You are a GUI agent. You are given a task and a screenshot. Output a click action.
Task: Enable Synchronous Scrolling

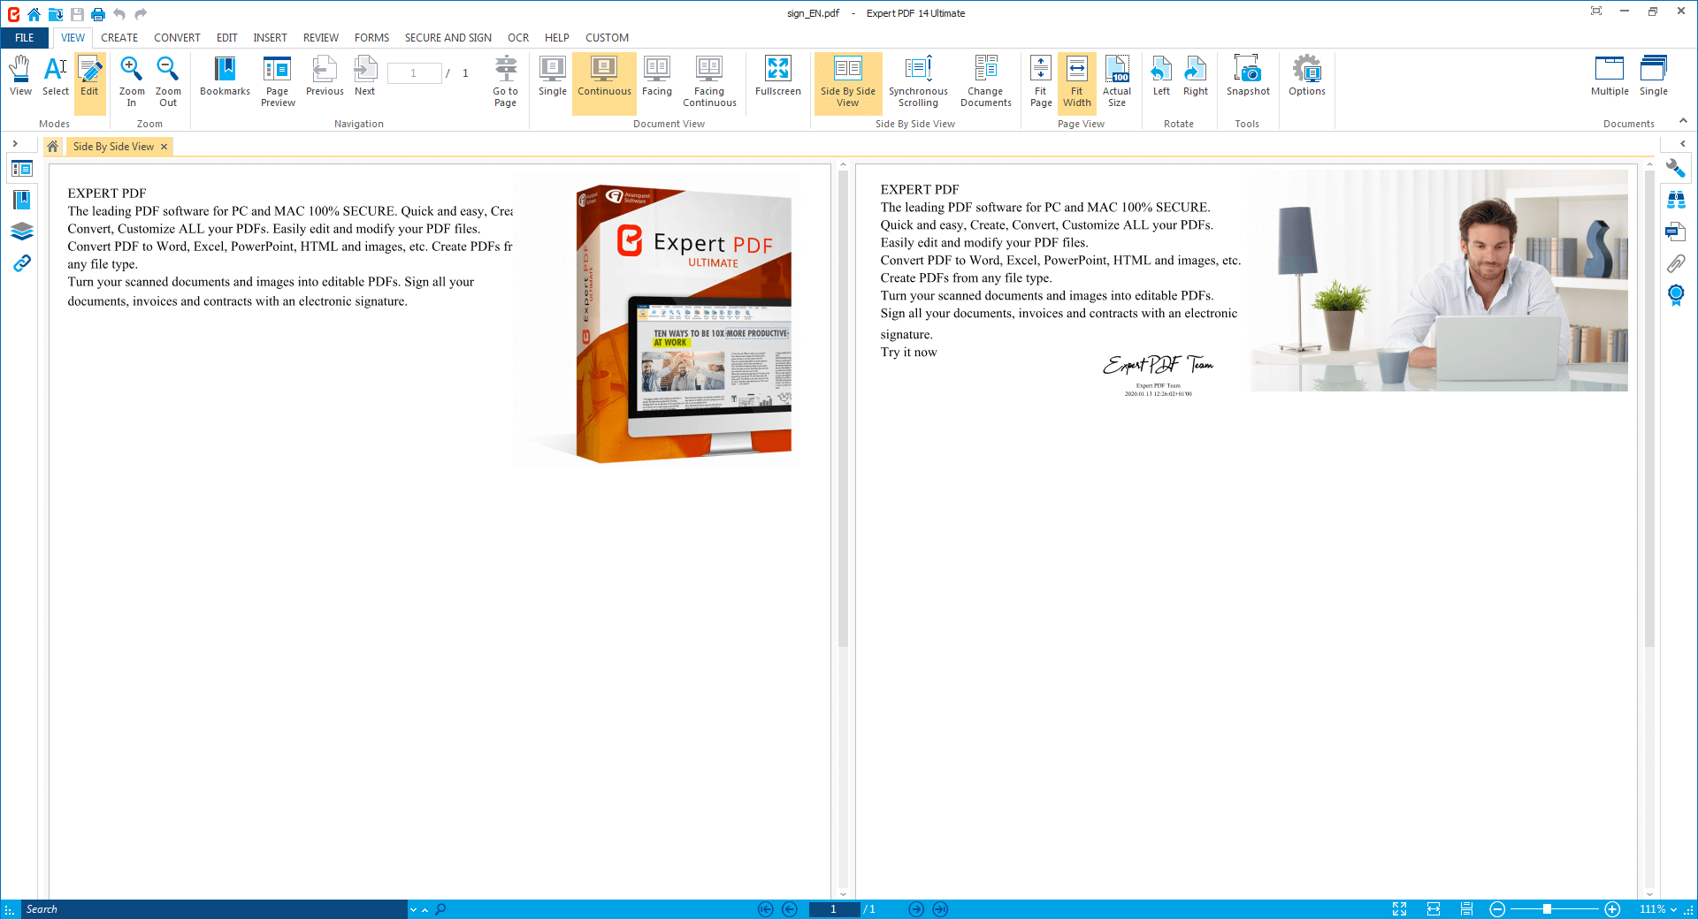(x=918, y=81)
